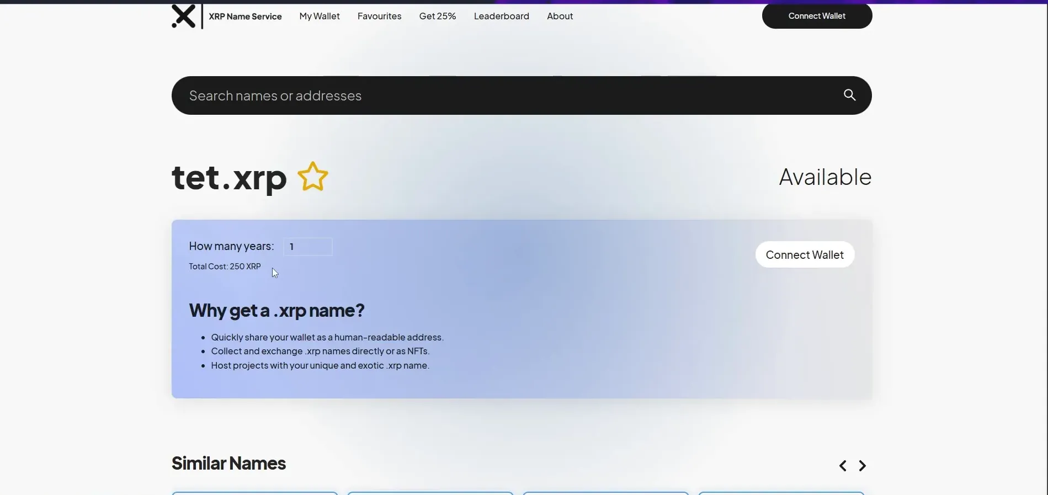This screenshot has height=495, width=1048.
Task: Click the black Connect Wallet header button
Action: tap(817, 16)
